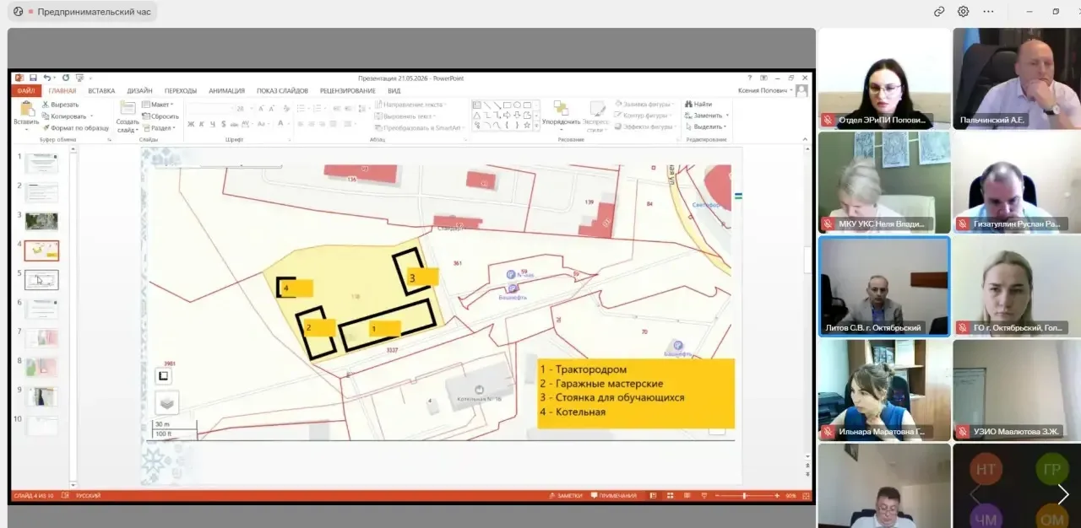Screen dimensions: 1081x528
Task: Adjust the zoom slider in status bar
Action: (744, 495)
